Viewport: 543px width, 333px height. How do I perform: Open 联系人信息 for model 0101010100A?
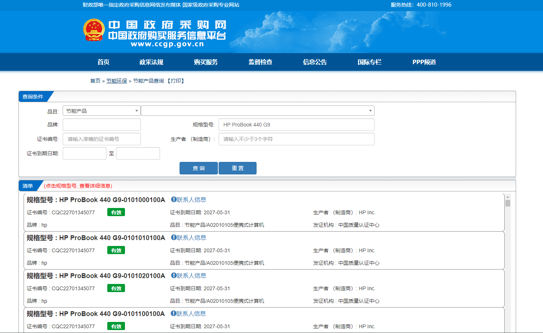pyautogui.click(x=191, y=237)
